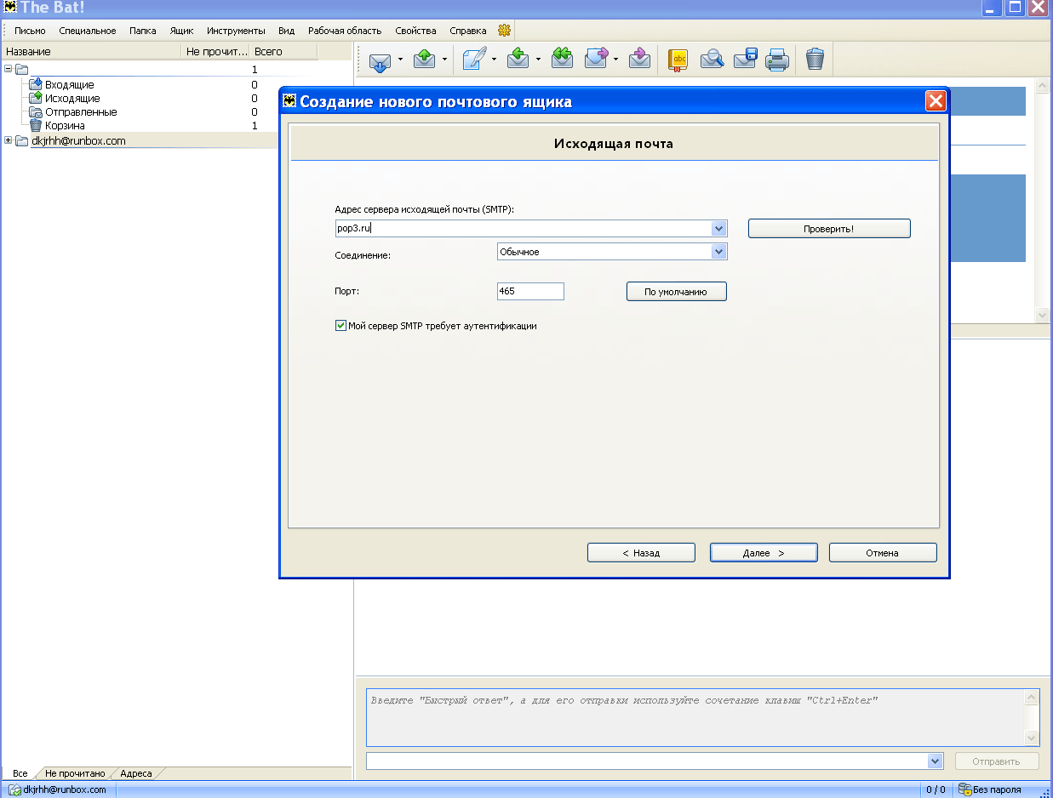Switch to the Не прочитано tab
This screenshot has width=1053, height=798.
(x=75, y=773)
